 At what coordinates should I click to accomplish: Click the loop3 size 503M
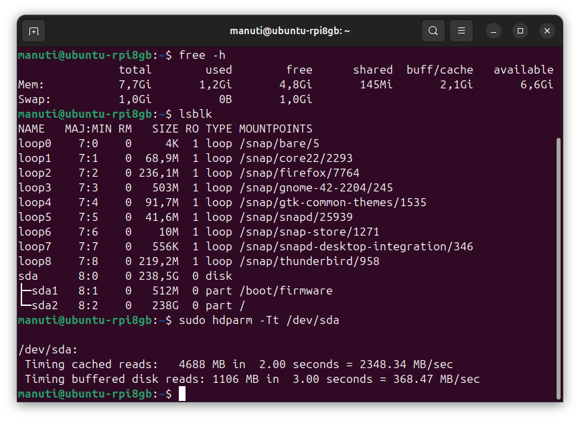tap(165, 188)
